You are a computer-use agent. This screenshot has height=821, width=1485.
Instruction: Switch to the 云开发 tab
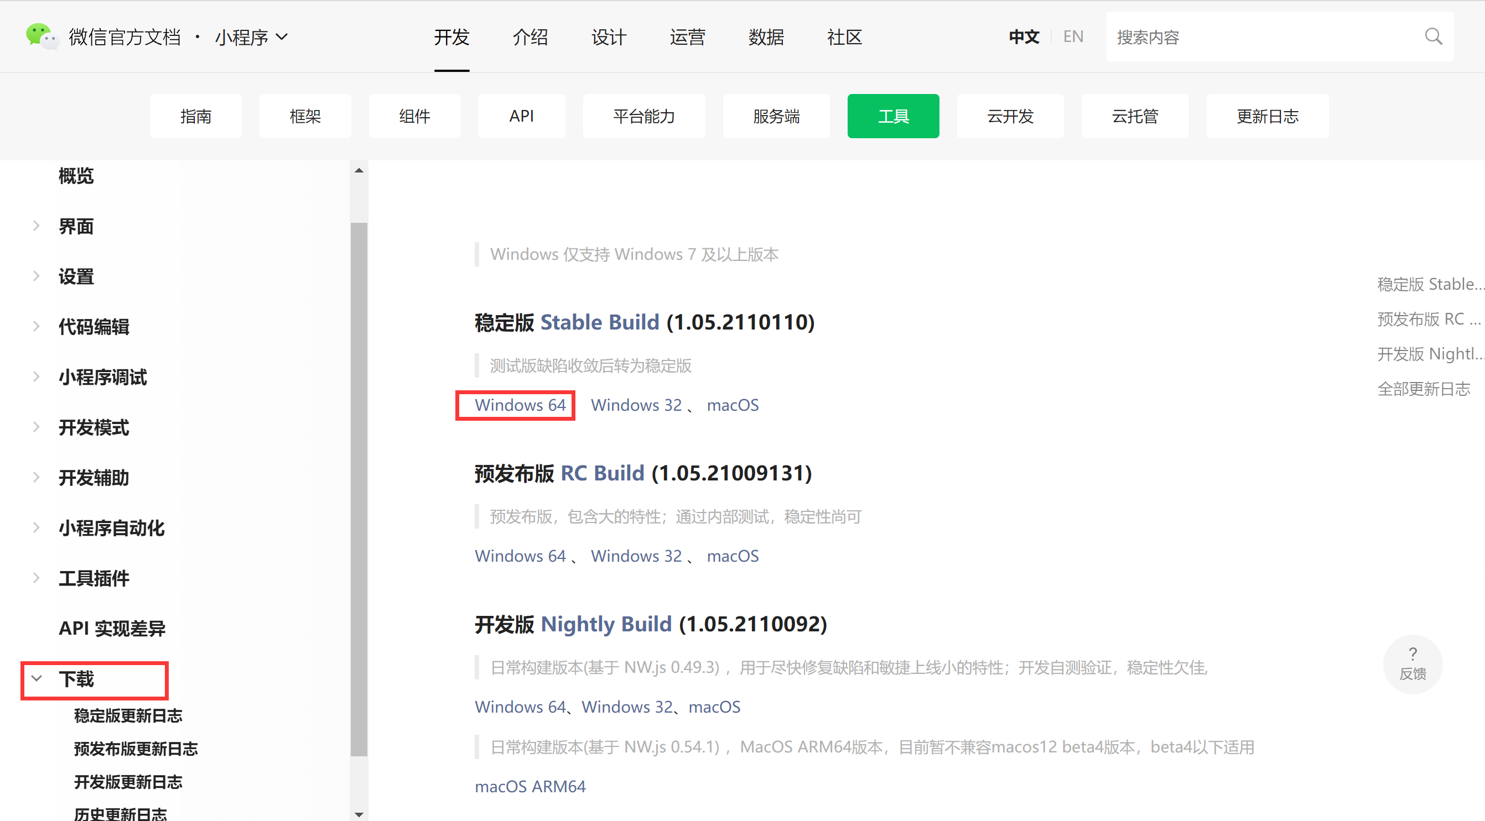coord(1010,117)
